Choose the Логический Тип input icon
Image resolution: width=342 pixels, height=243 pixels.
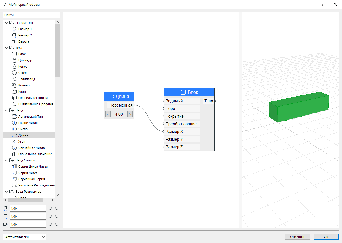tap(14, 117)
